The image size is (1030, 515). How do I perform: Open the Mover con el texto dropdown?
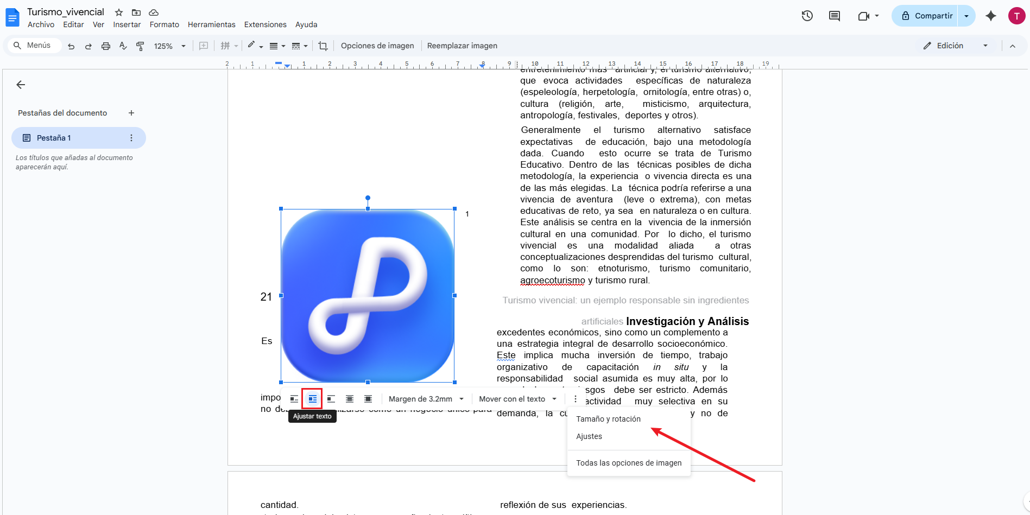point(517,399)
